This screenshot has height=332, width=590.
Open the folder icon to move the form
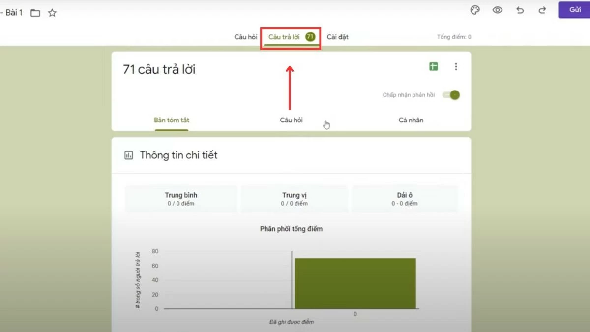coord(34,13)
